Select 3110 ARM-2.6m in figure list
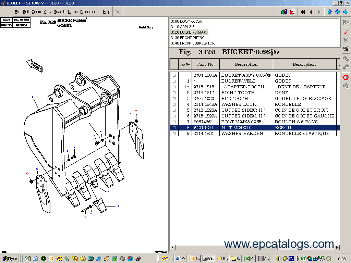351x263 pixels. tap(184, 27)
